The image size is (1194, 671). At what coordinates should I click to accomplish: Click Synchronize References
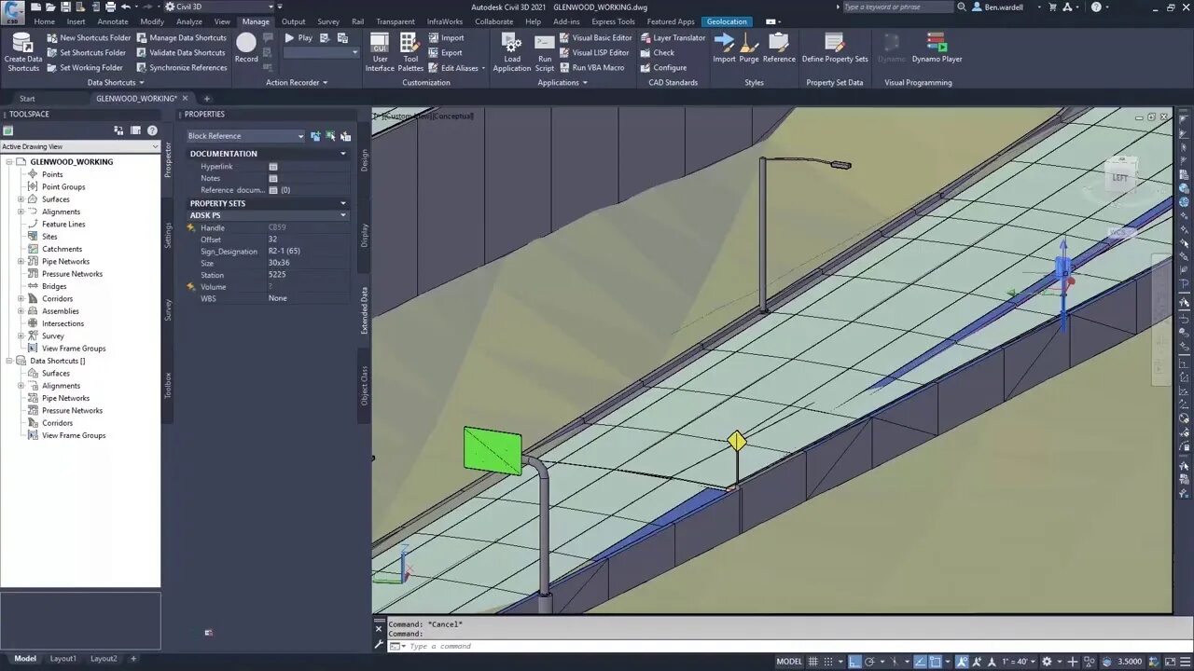(x=182, y=68)
